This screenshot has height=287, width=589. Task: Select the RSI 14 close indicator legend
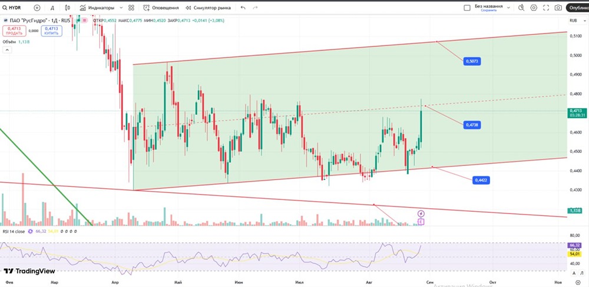coord(14,232)
